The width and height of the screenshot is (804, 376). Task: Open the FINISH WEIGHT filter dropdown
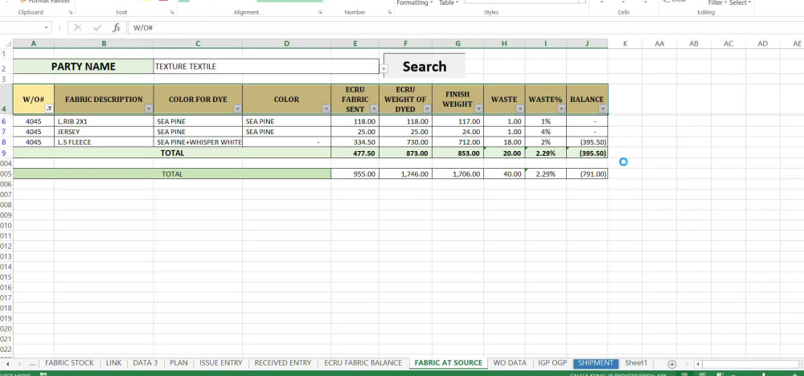tap(478, 108)
